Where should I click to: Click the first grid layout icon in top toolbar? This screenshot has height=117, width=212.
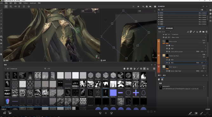point(6,6)
